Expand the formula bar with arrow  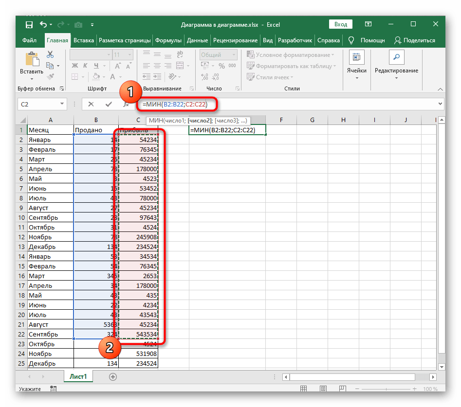pos(440,104)
